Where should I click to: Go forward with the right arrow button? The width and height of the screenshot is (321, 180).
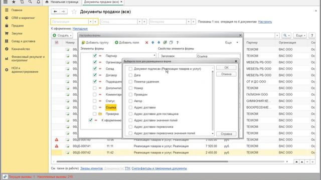click(63, 11)
